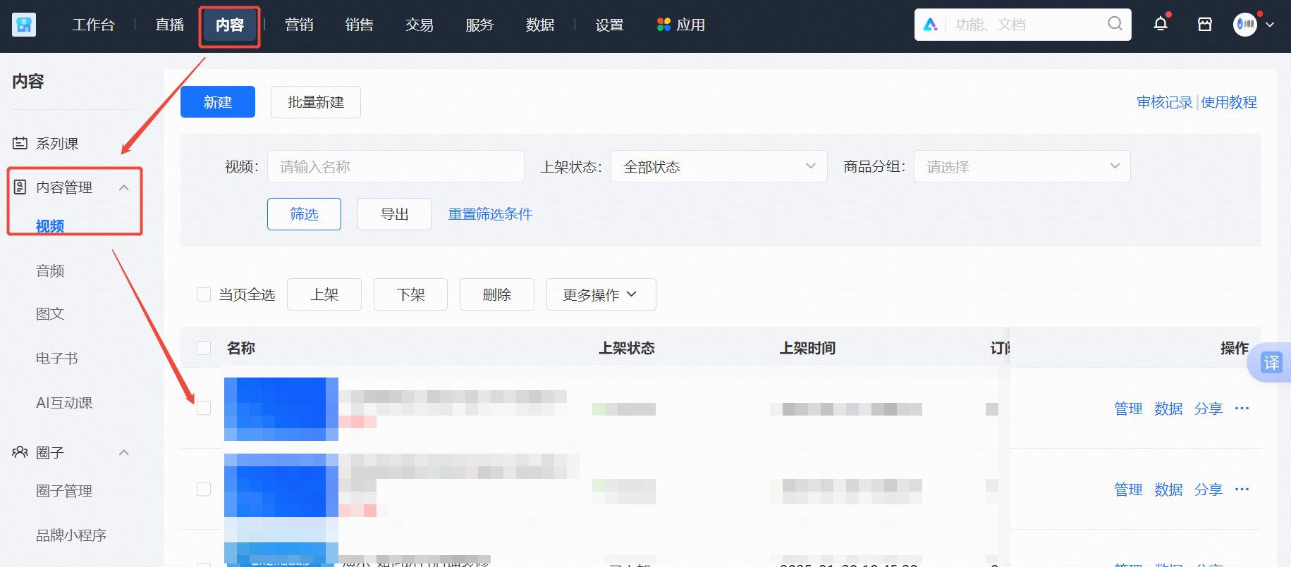The height and width of the screenshot is (567, 1291).
Task: Click the 导出 export button
Action: click(394, 214)
